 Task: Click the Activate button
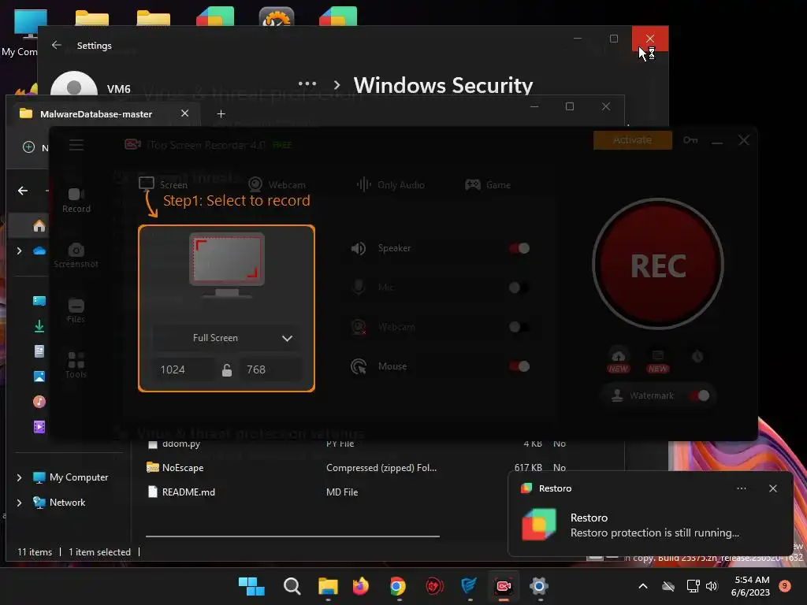pos(632,140)
